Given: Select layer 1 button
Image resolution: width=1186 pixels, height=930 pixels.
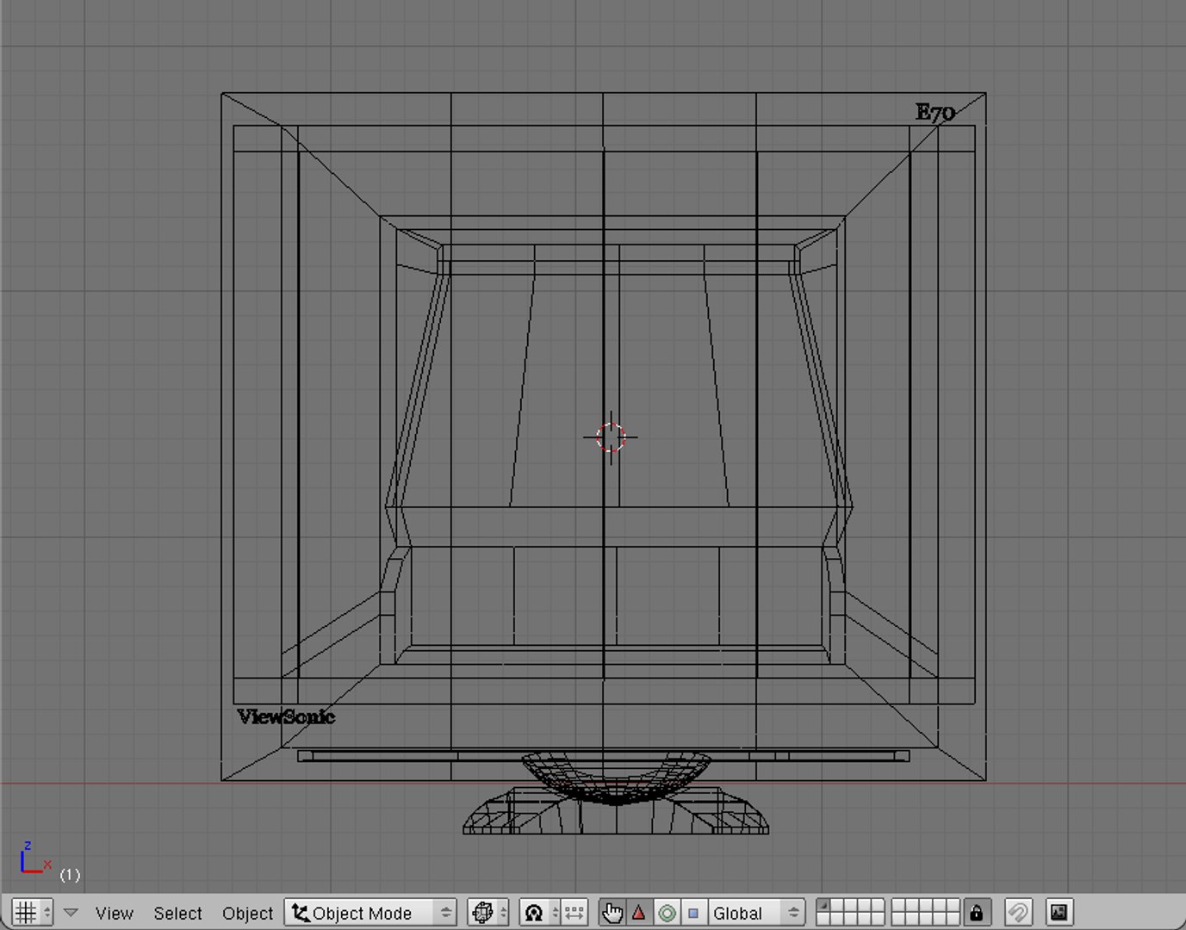Looking at the screenshot, I should (823, 906).
